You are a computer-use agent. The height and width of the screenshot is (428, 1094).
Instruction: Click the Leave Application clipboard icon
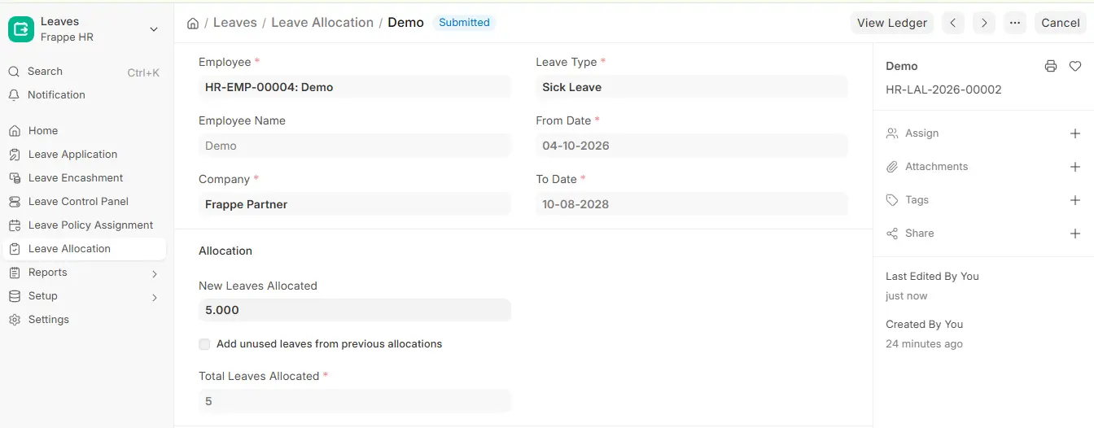14,155
